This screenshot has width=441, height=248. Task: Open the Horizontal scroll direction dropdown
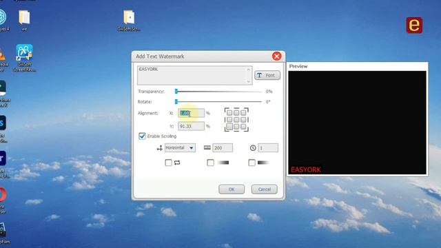(180, 147)
